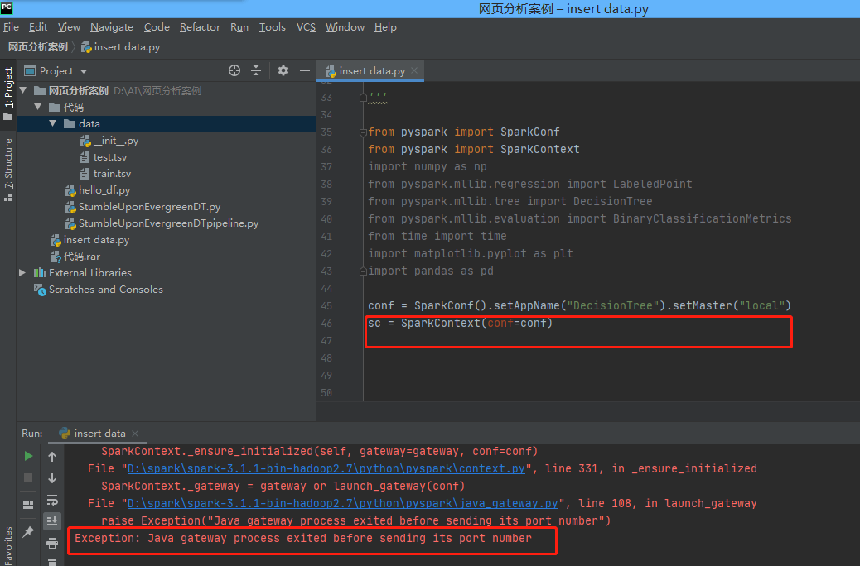
Task: Click the up-arrow stack trace icon
Action: [52, 456]
